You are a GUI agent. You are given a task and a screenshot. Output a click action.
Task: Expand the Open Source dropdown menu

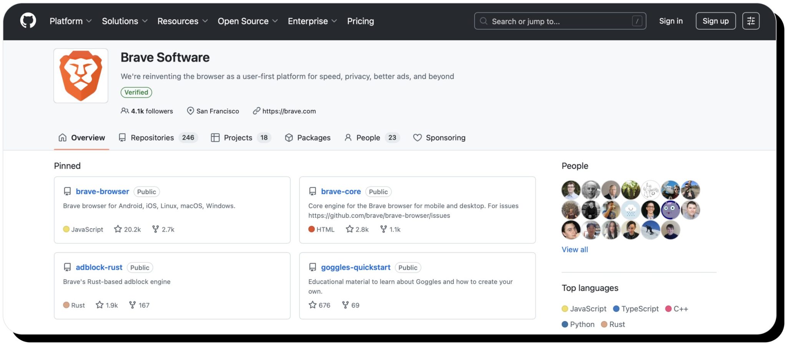click(x=247, y=21)
